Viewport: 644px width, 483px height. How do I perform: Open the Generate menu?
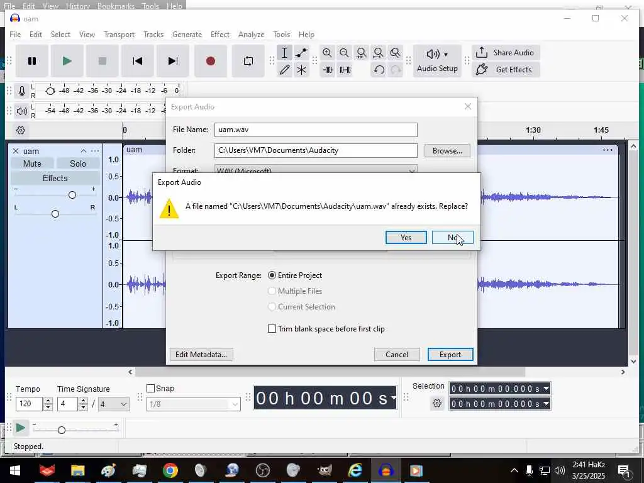(x=187, y=35)
